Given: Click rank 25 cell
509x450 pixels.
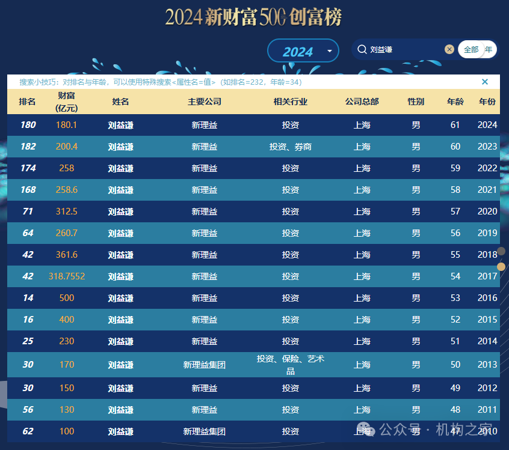Looking at the screenshot, I should point(28,341).
